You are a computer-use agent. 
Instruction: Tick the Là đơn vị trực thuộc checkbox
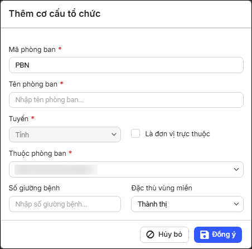click(135, 133)
